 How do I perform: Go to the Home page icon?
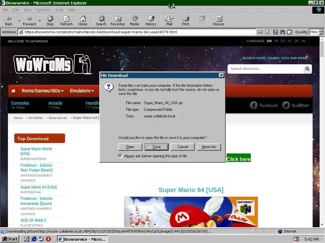coord(83,21)
